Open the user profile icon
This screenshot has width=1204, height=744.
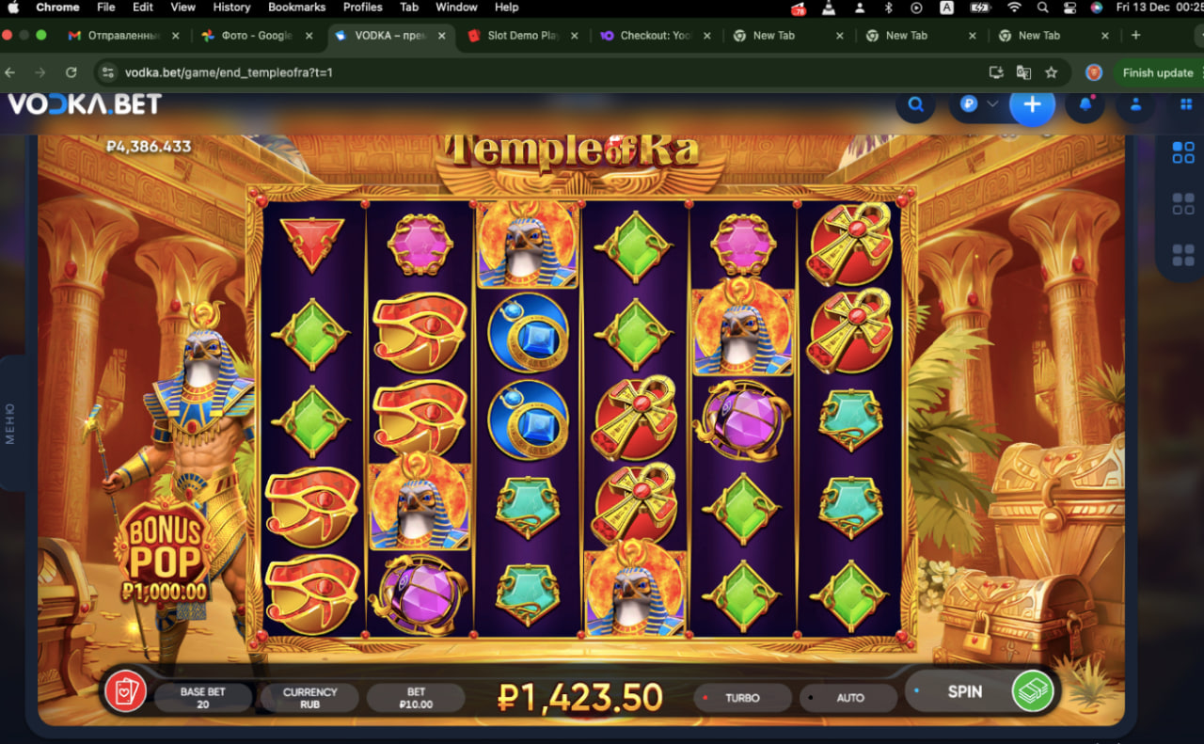click(1137, 104)
